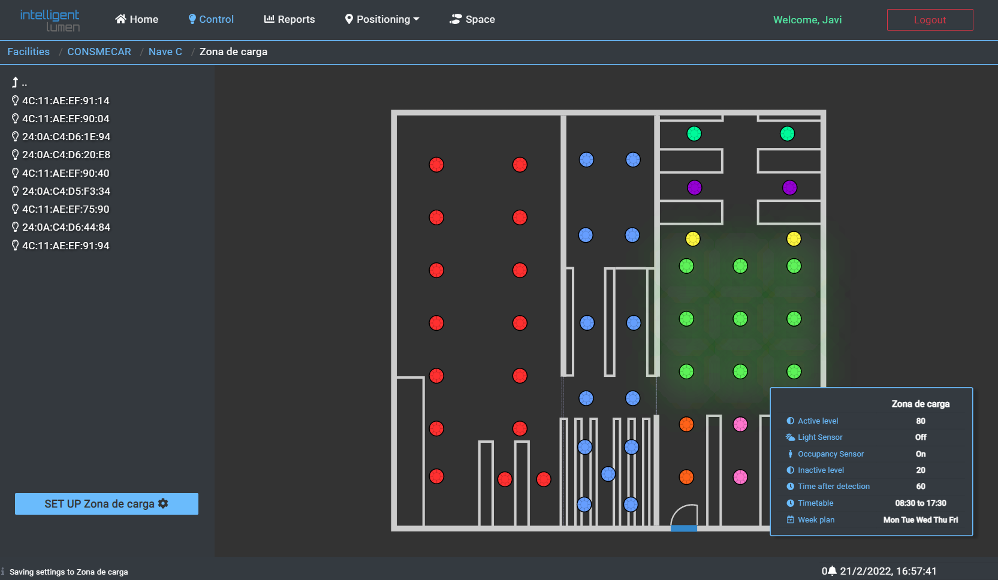Click the Timetable setting label
Viewport: 998px width, 580px height.
coord(816,503)
